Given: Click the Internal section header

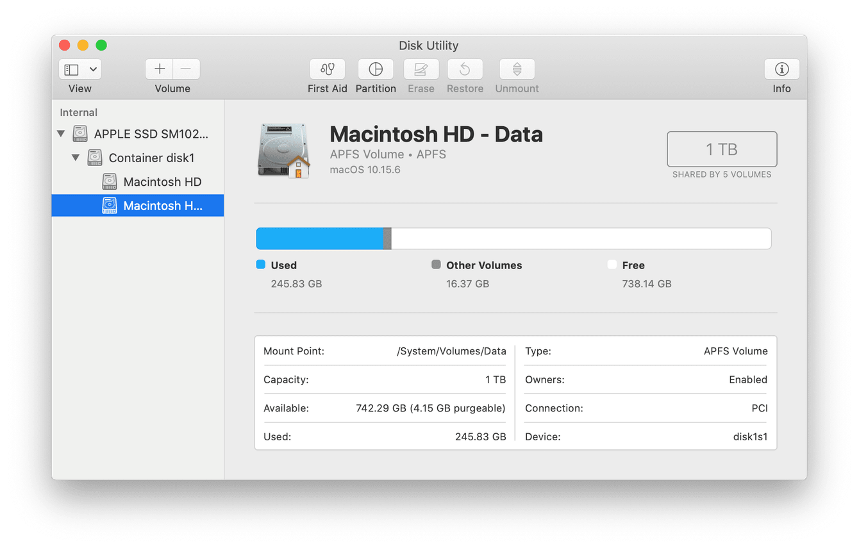Looking at the screenshot, I should 78,112.
